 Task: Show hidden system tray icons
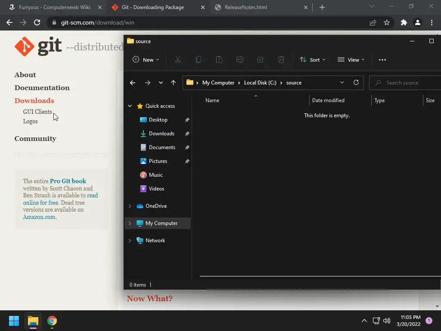click(364, 321)
